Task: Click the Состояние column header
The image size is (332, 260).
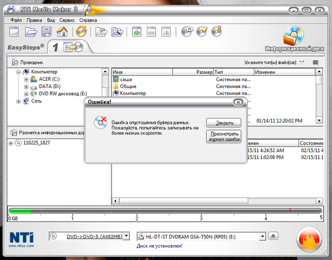Action: click(311, 143)
